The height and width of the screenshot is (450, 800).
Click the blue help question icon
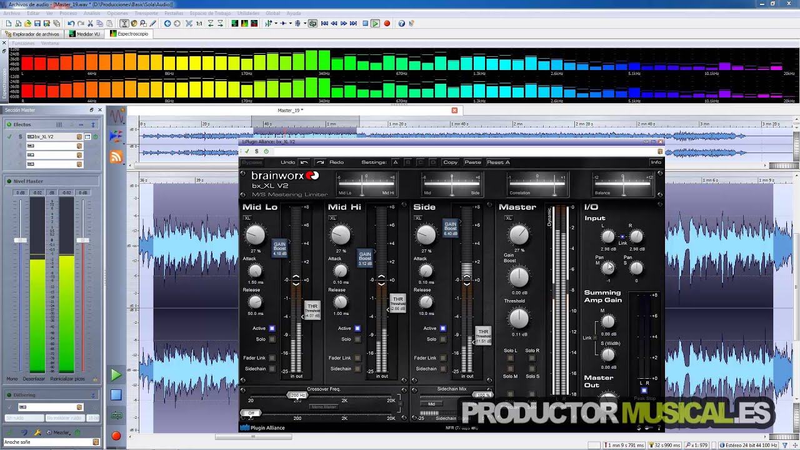(401, 23)
